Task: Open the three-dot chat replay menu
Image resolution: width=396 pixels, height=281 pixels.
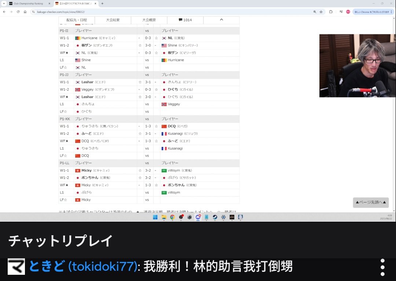Action: click(382, 267)
